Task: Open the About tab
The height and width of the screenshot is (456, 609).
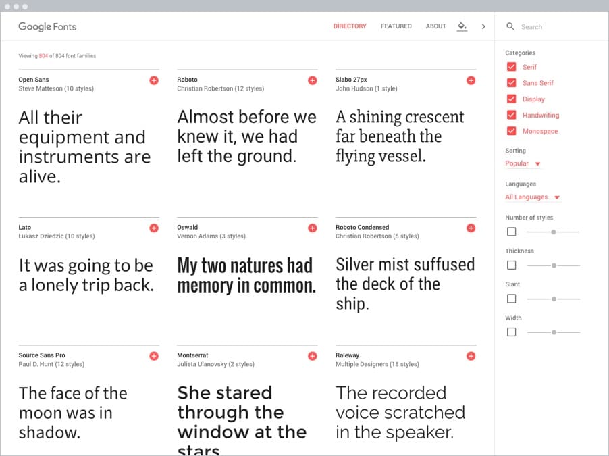Action: (x=435, y=26)
